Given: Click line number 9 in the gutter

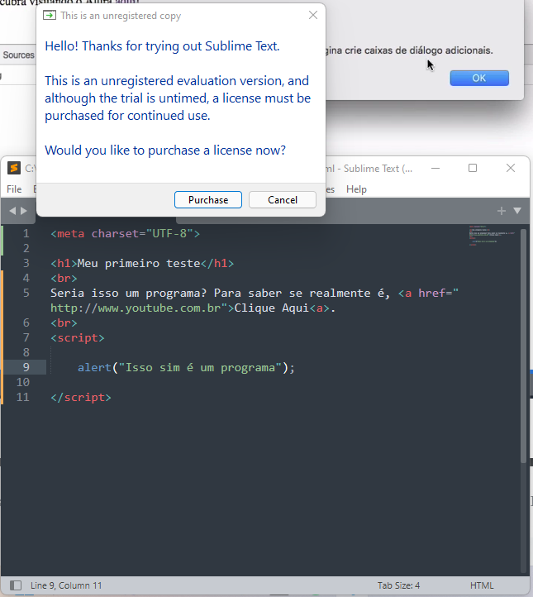Looking at the screenshot, I should point(26,367).
